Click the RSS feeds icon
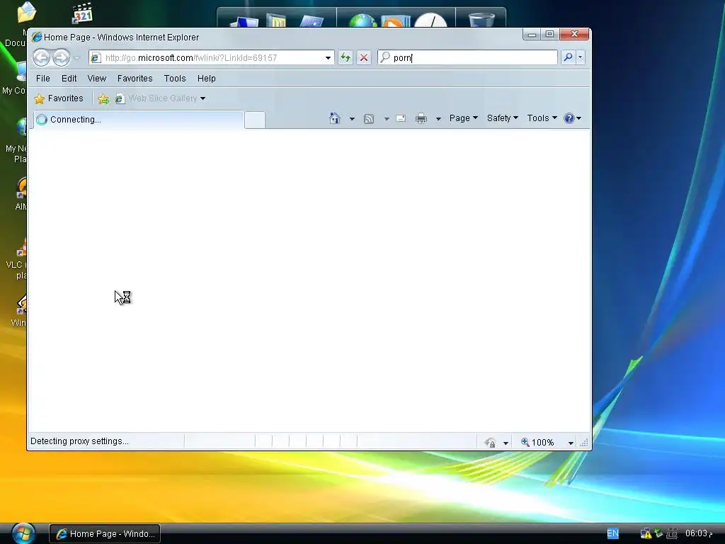 368,119
